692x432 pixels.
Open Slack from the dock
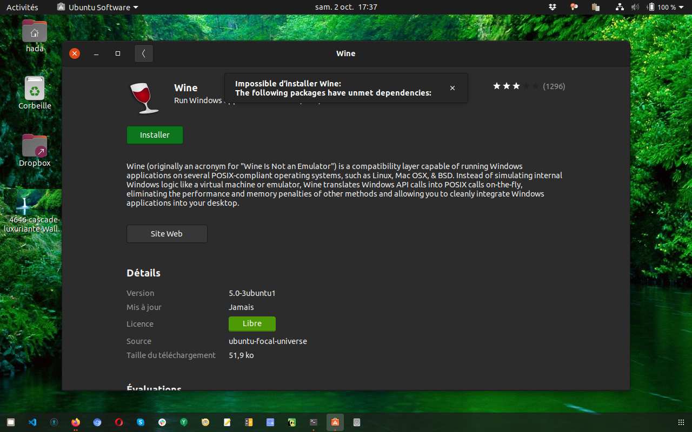pyautogui.click(x=162, y=422)
